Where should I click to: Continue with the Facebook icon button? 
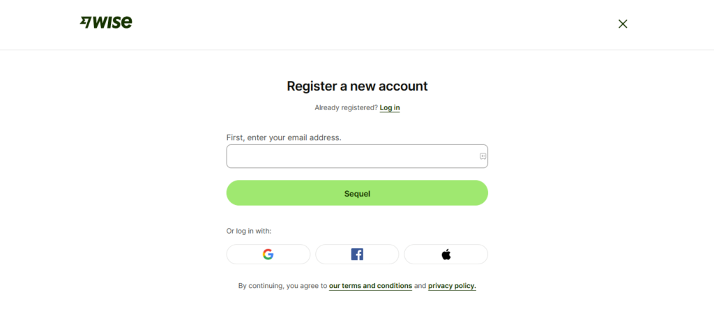click(357, 255)
